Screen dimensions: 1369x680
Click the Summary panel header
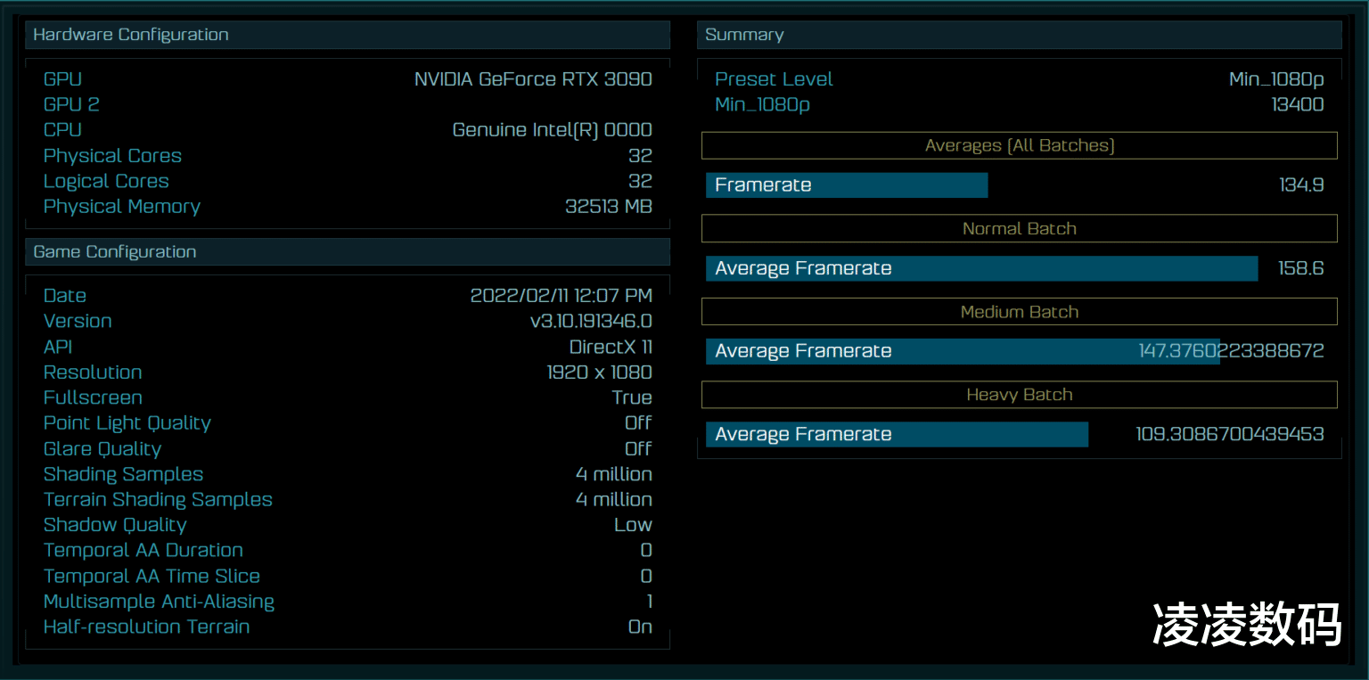(1019, 35)
